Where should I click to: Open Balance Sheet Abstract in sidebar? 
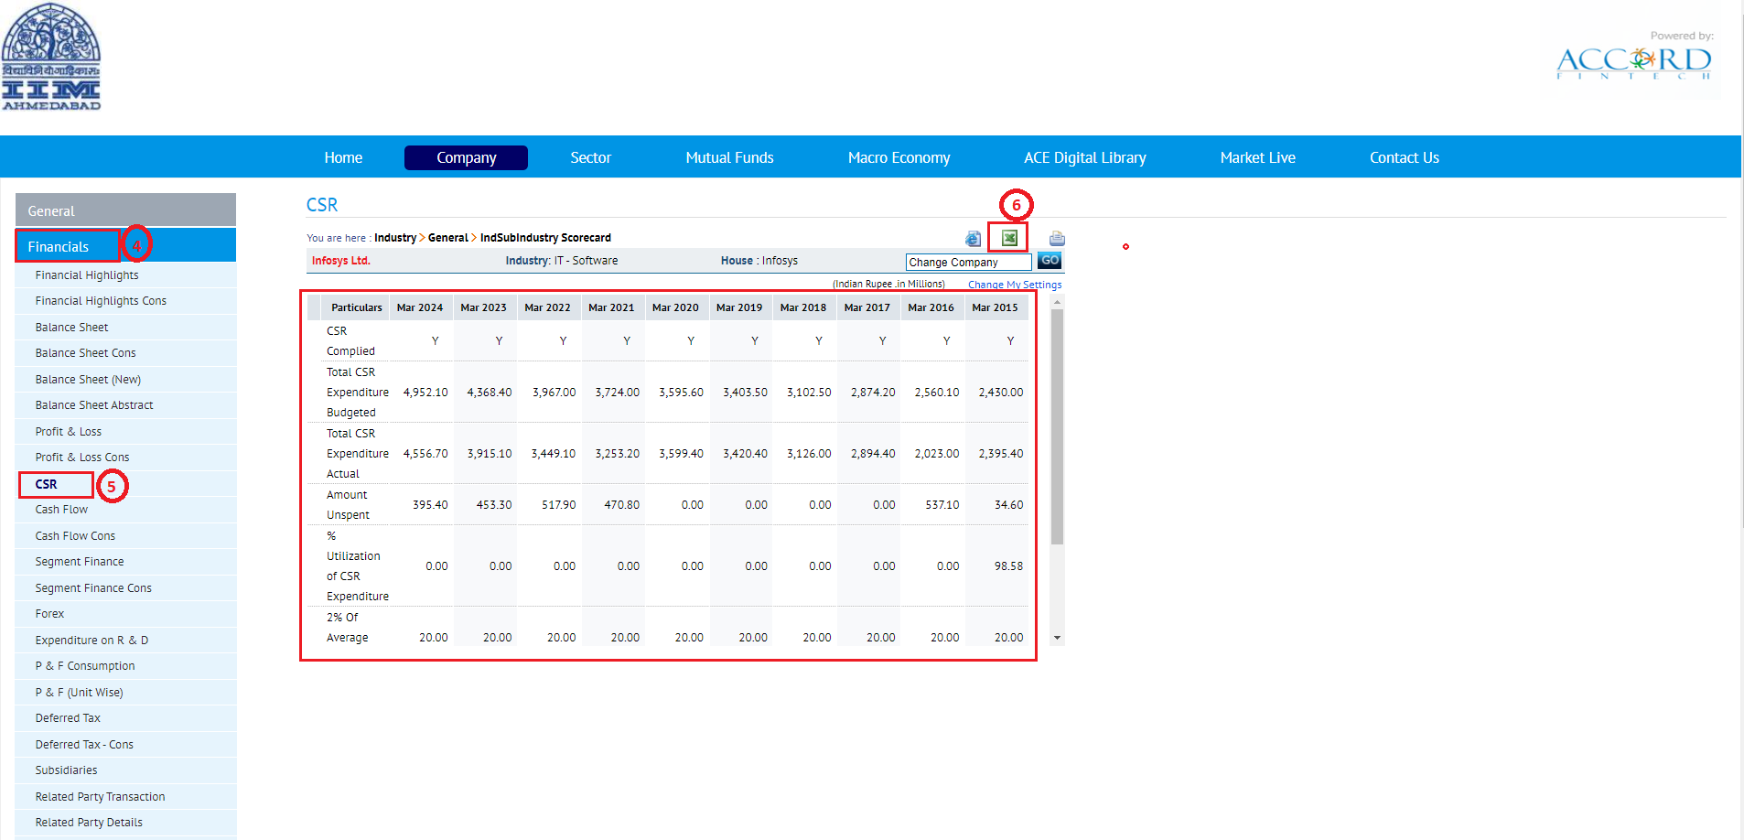point(94,405)
